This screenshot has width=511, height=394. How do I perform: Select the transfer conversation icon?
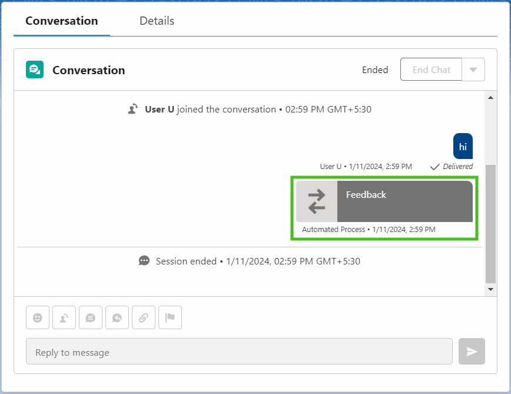point(64,317)
